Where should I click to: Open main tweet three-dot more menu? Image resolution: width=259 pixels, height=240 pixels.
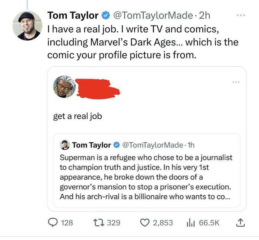pyautogui.click(x=241, y=16)
